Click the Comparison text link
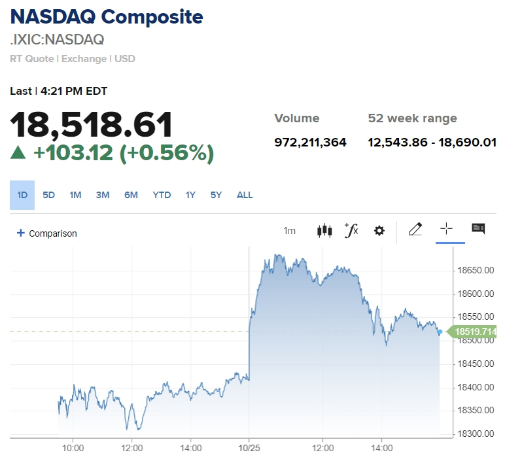 53,233
